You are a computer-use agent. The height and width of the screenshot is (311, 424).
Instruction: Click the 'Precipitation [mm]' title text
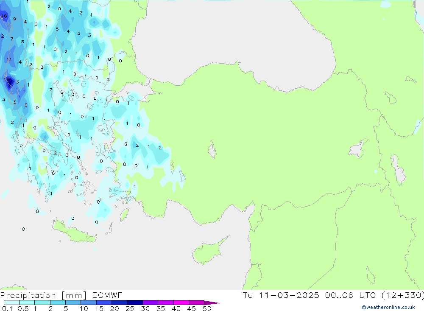pyautogui.click(x=44, y=295)
